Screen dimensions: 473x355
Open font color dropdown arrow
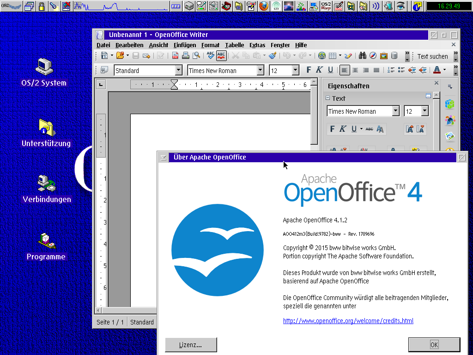click(445, 70)
